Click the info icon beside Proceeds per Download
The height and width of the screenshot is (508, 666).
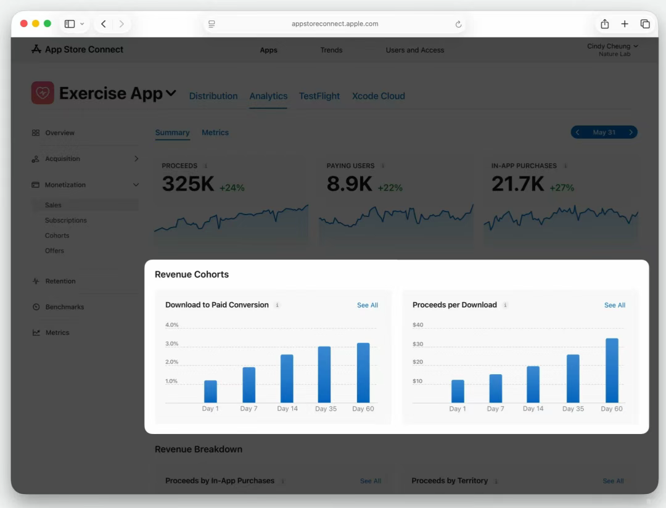[505, 305]
